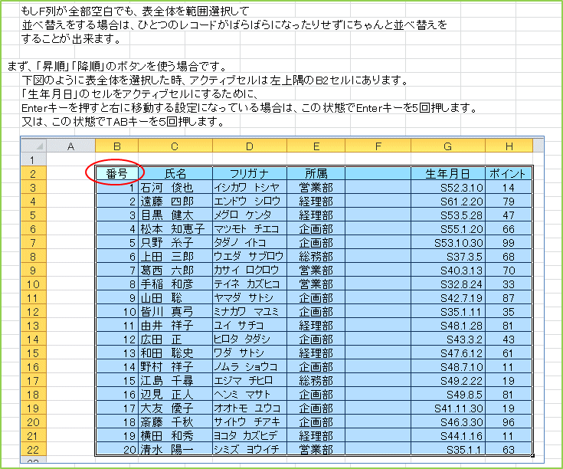
Task: Click furigana cell ヨコタ カズヒデ
Action: [250, 435]
